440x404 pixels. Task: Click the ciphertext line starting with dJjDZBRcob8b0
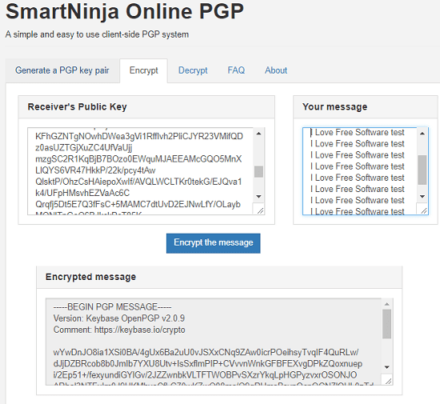pyautogui.click(x=208, y=363)
